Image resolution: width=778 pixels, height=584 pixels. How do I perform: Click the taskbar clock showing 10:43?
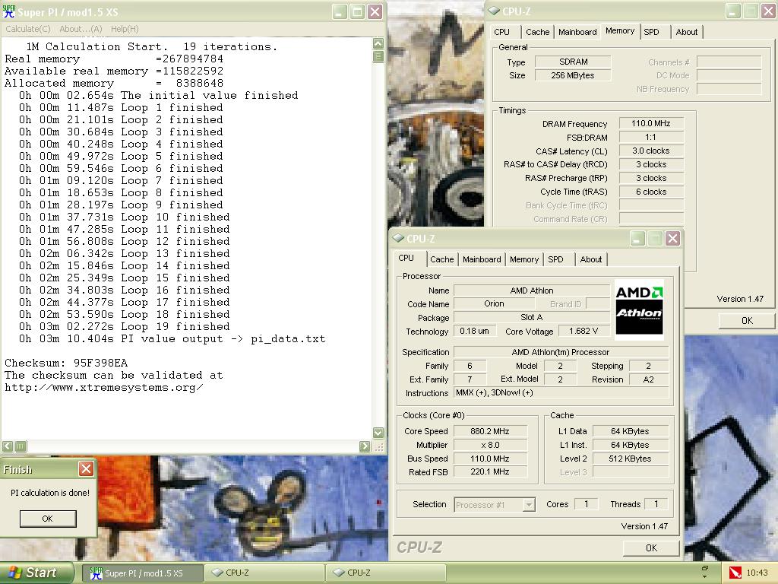coord(757,573)
